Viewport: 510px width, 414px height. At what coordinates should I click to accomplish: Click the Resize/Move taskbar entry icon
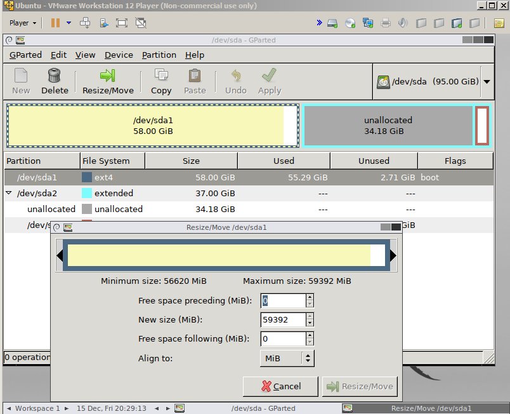(348, 408)
